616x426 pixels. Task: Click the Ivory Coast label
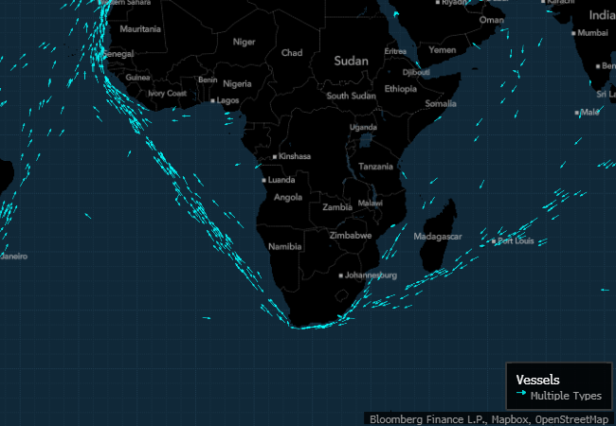(168, 94)
